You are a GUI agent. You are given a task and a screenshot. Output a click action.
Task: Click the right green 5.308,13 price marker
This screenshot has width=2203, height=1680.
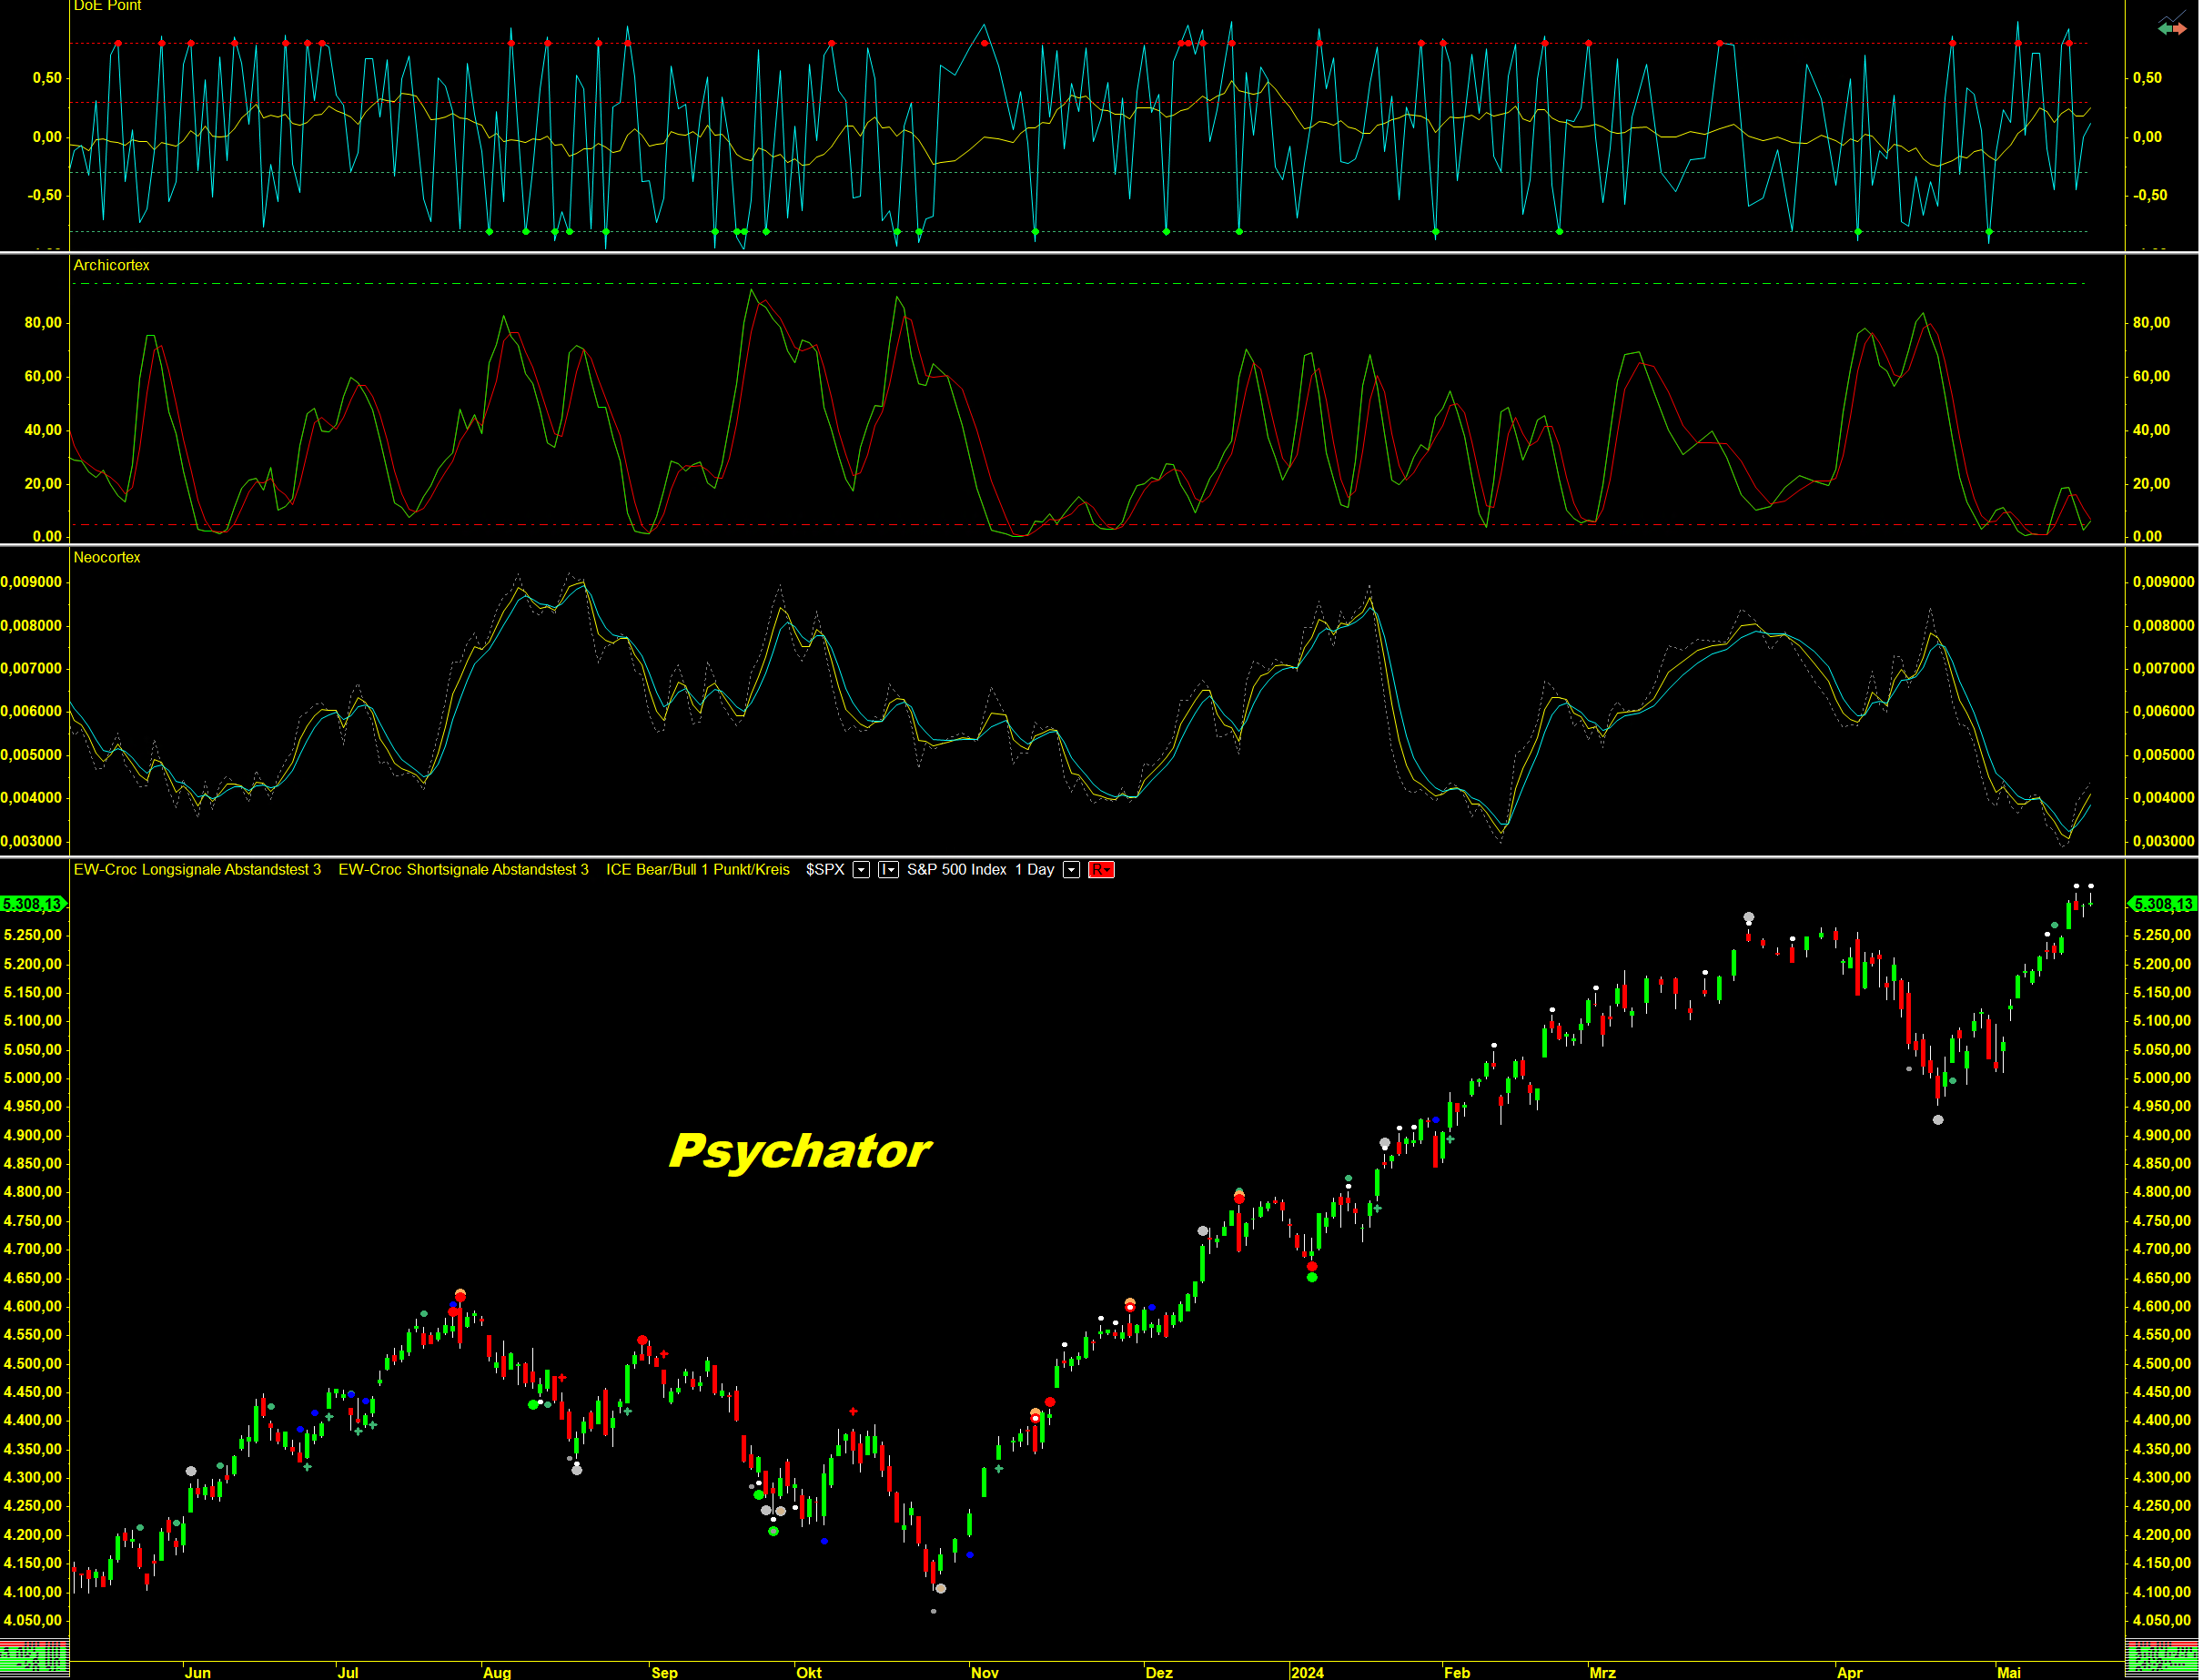[2162, 904]
